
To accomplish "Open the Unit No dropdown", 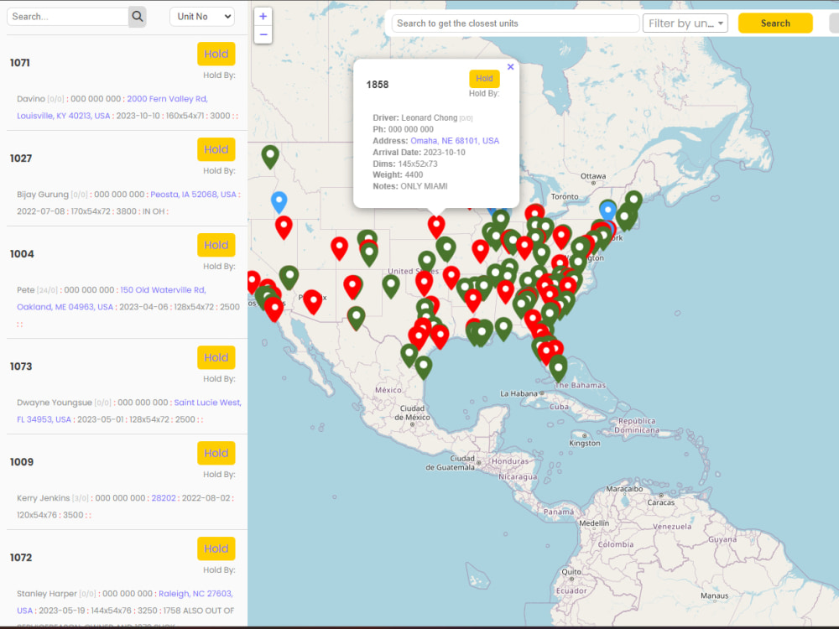I will click(x=202, y=17).
